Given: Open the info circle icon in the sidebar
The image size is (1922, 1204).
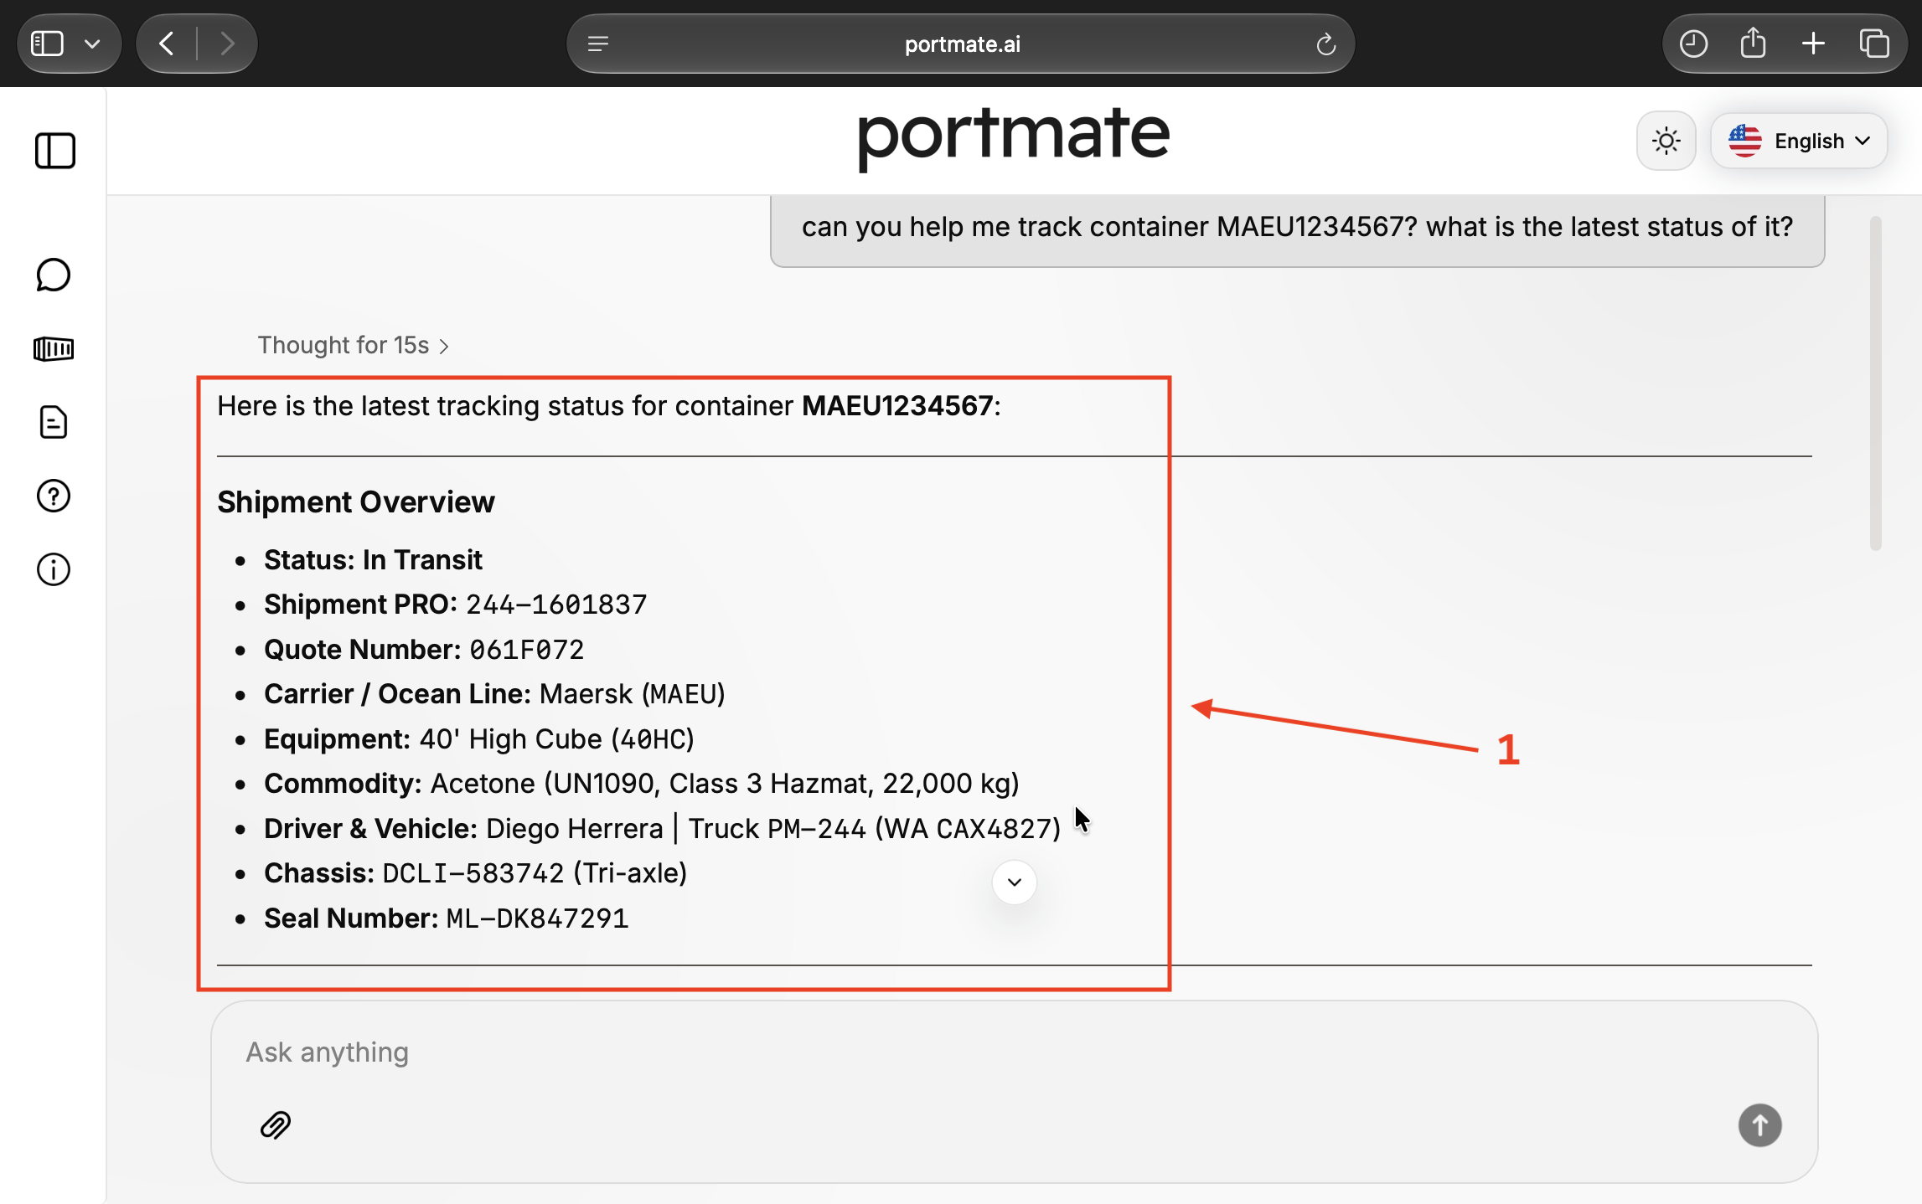Looking at the screenshot, I should coord(54,569).
